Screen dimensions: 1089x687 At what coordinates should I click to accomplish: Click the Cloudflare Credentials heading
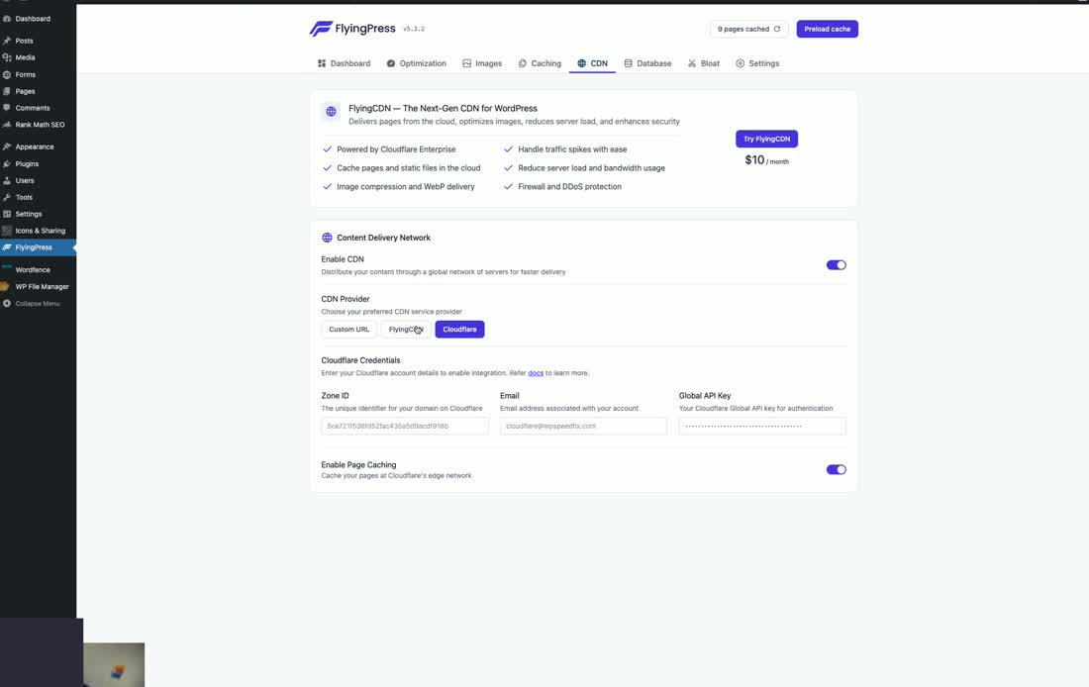click(x=360, y=360)
